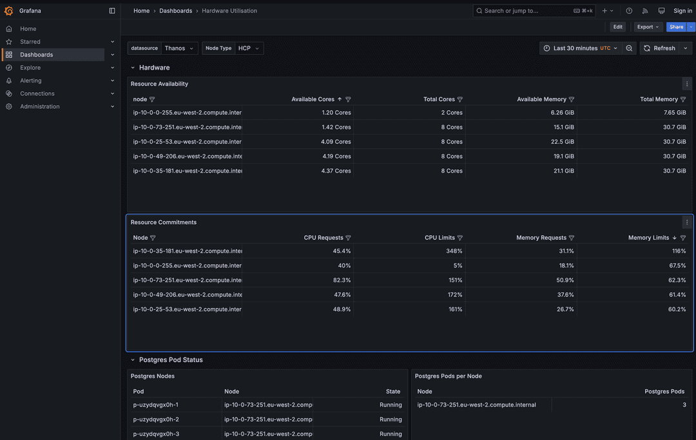
Task: Collapse the Hardware section
Action: (133, 67)
